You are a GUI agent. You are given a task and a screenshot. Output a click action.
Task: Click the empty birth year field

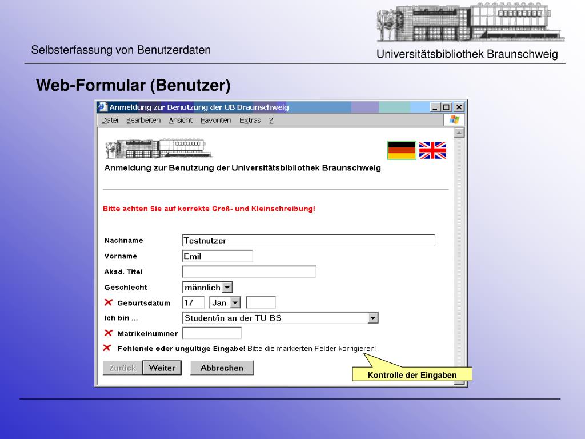click(x=261, y=302)
